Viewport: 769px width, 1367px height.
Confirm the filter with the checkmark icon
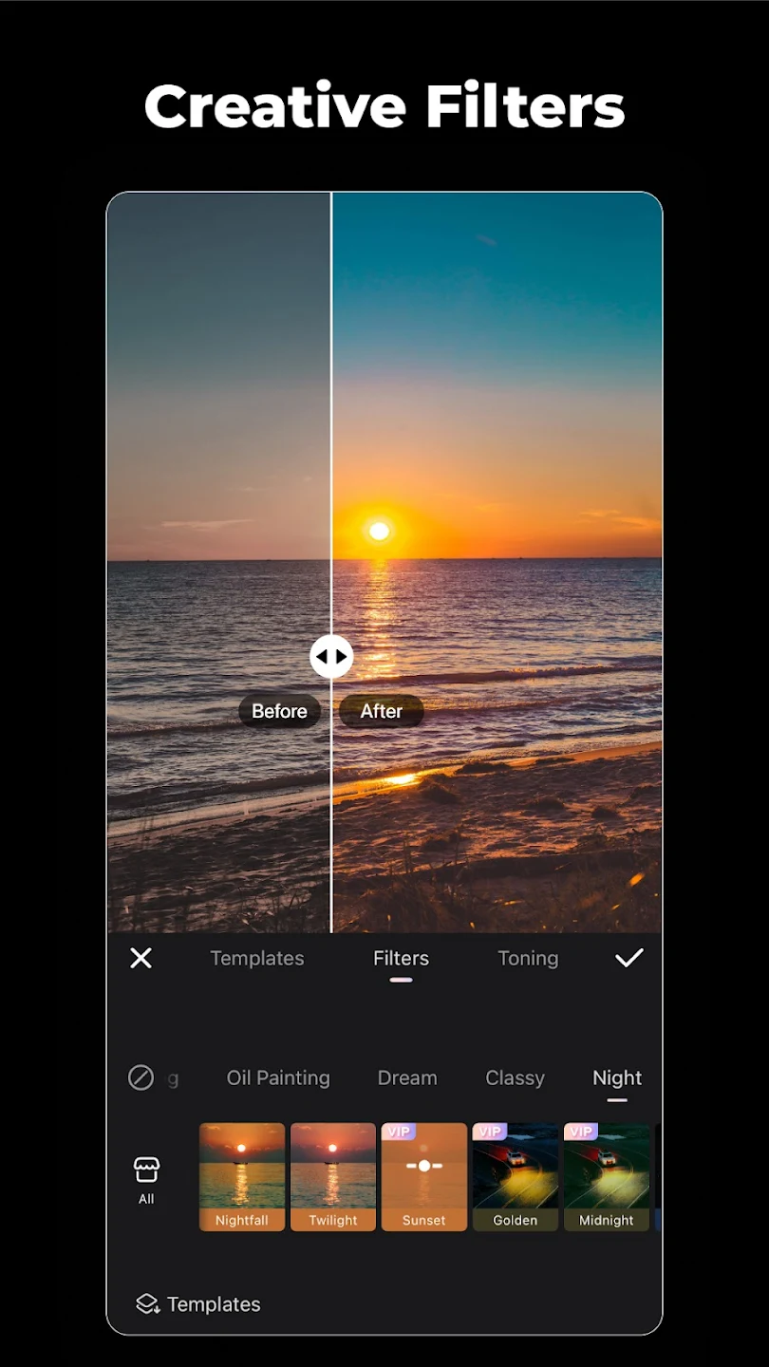coord(629,958)
